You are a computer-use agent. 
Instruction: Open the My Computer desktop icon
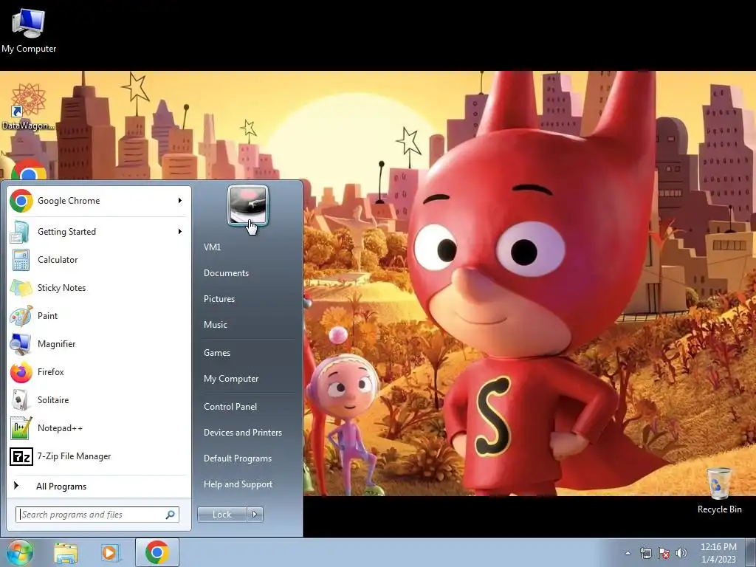tap(29, 30)
